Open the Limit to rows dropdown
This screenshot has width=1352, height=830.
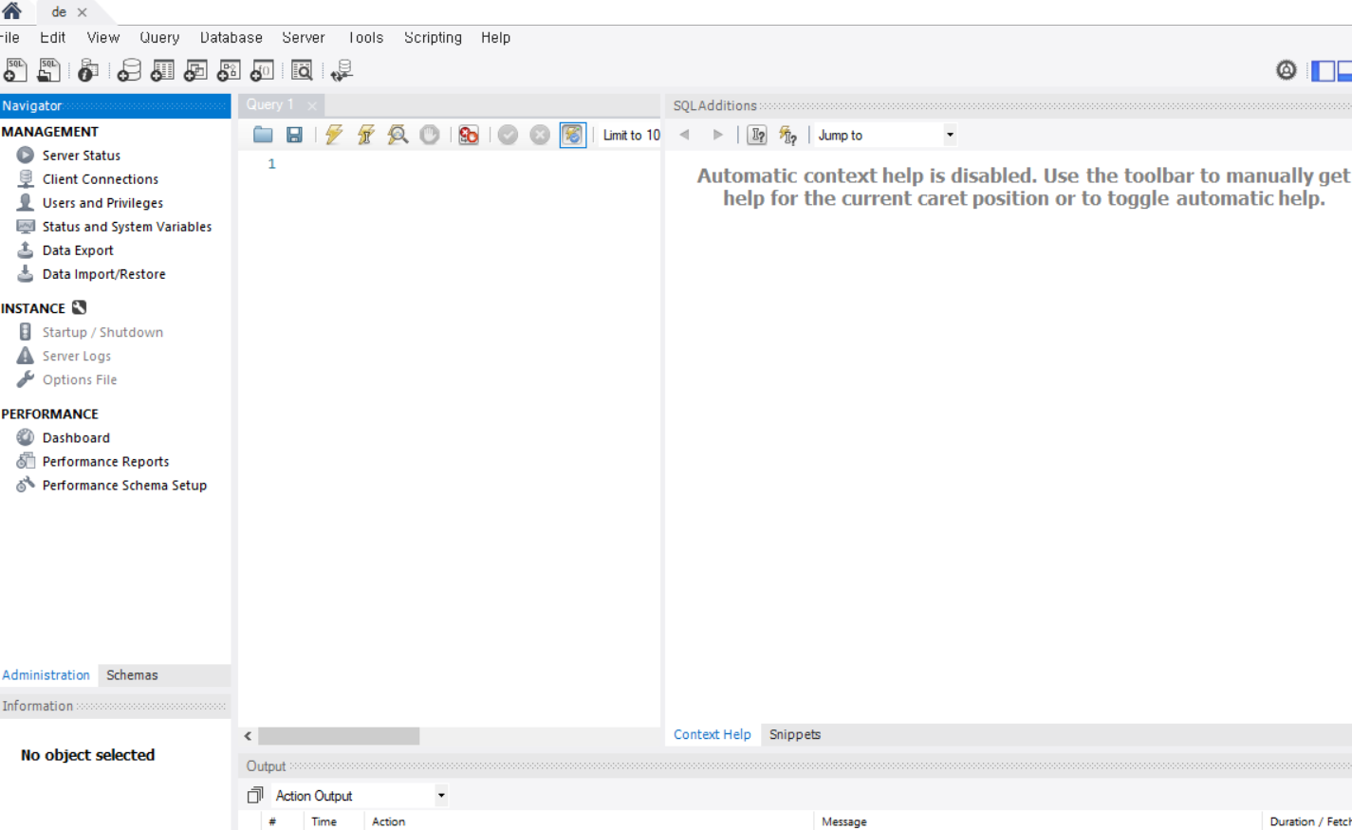631,135
